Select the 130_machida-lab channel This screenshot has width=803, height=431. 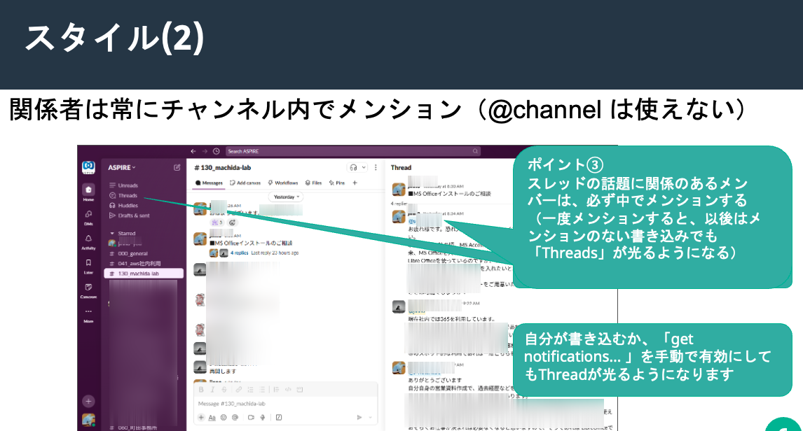pos(144,274)
